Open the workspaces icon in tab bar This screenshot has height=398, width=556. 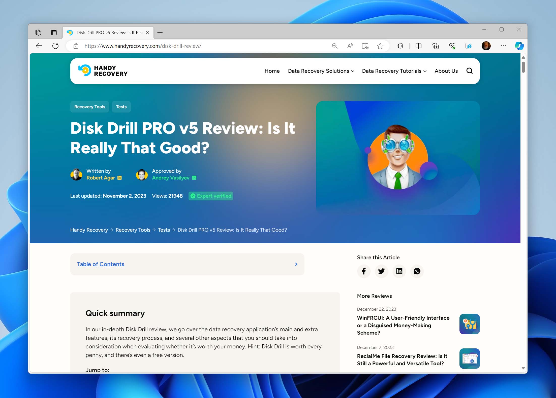click(x=38, y=32)
